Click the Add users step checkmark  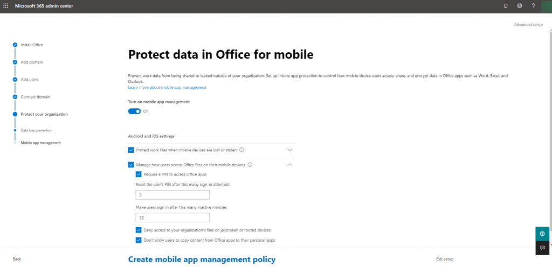15,79
